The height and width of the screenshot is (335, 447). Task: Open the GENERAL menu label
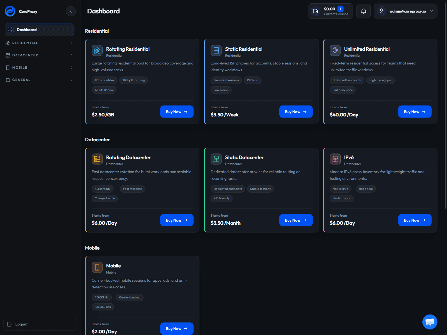[21, 80]
